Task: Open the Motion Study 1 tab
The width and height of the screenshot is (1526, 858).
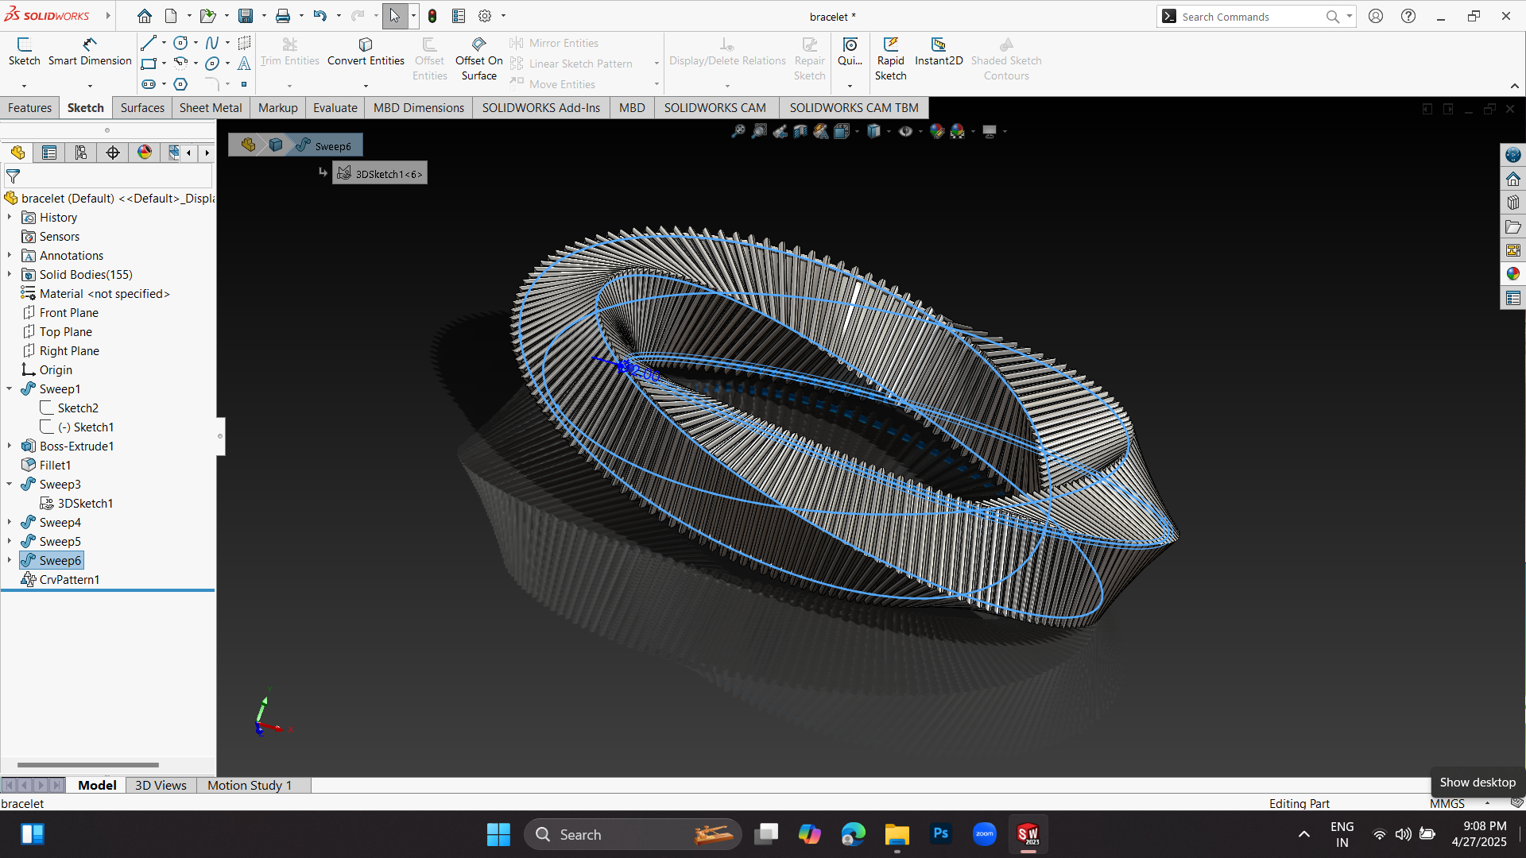Action: (250, 785)
